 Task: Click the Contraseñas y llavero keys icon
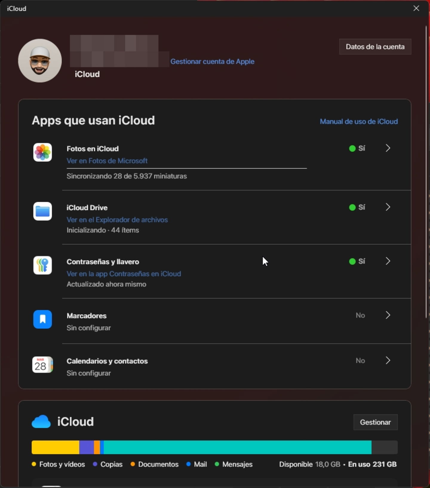pyautogui.click(x=42, y=265)
